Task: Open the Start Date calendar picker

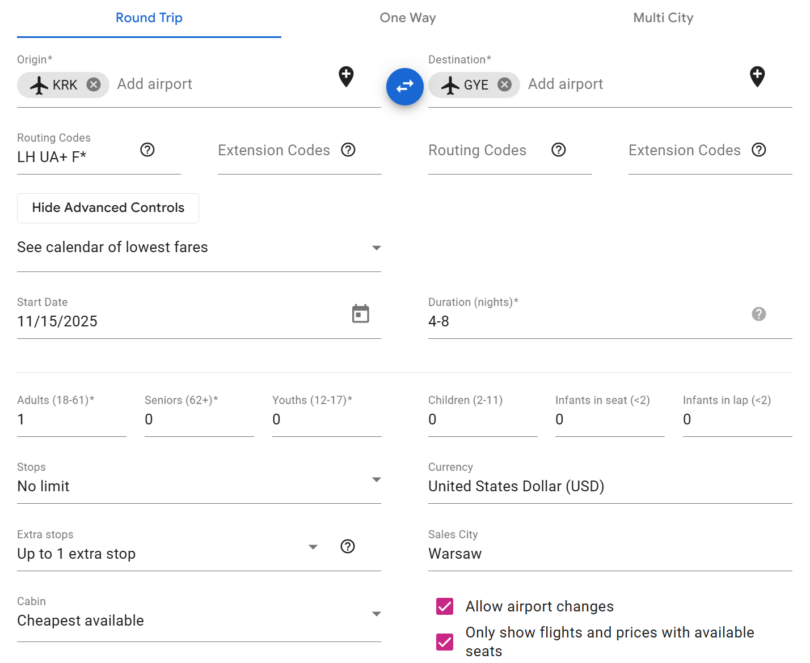Action: click(x=361, y=313)
